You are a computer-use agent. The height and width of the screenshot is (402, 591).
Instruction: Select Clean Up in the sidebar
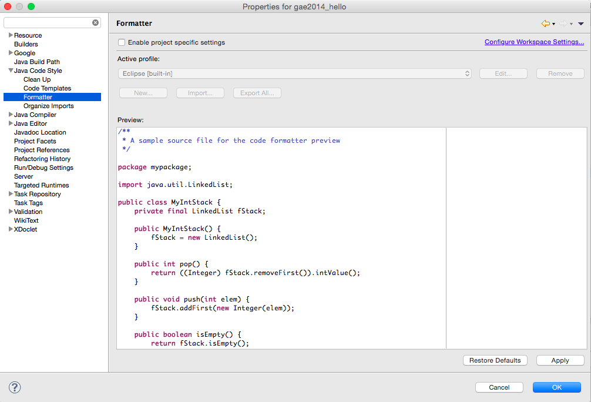(36, 79)
